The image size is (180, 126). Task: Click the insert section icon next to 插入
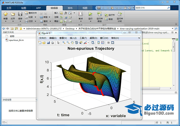coord(61,13)
